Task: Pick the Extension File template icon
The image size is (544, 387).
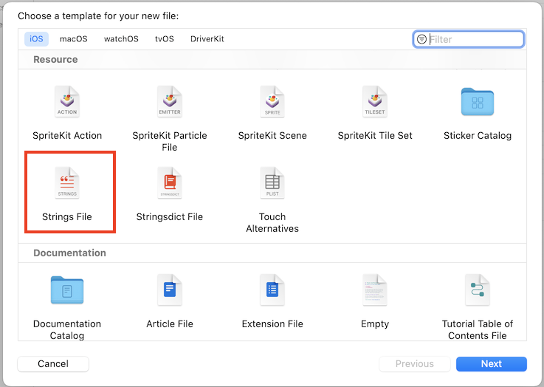Action: pyautogui.click(x=272, y=290)
